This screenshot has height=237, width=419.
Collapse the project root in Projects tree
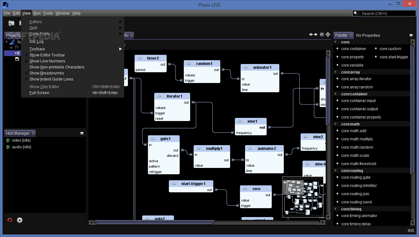pos(7,42)
